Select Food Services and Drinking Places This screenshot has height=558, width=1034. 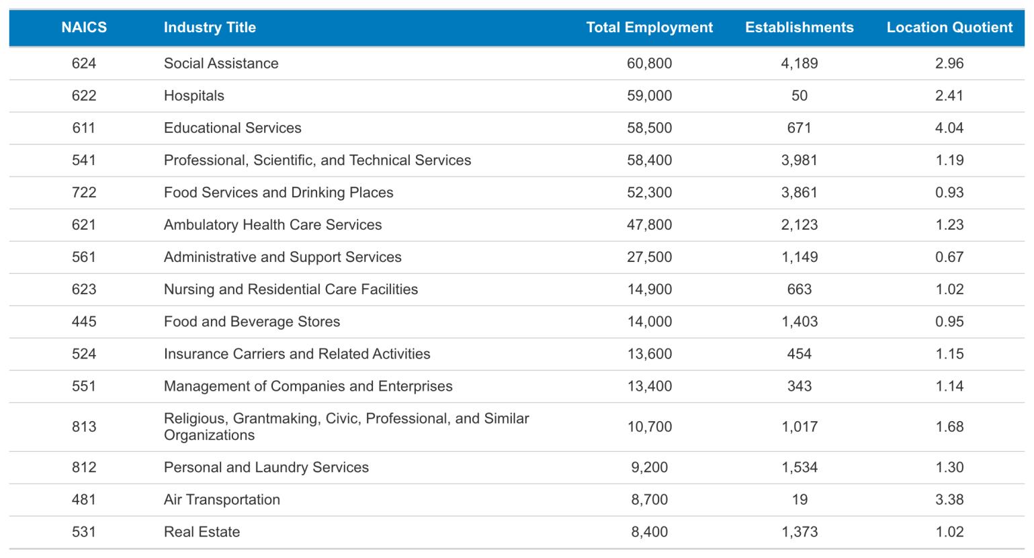click(x=278, y=192)
